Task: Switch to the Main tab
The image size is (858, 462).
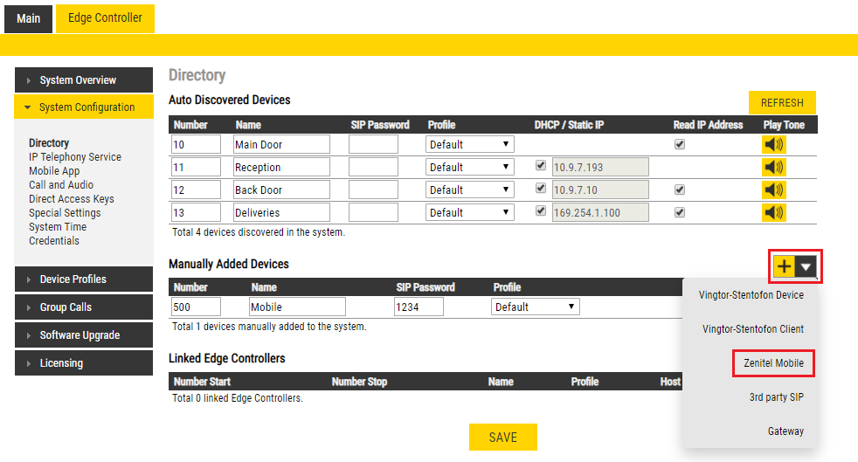Action: click(28, 18)
